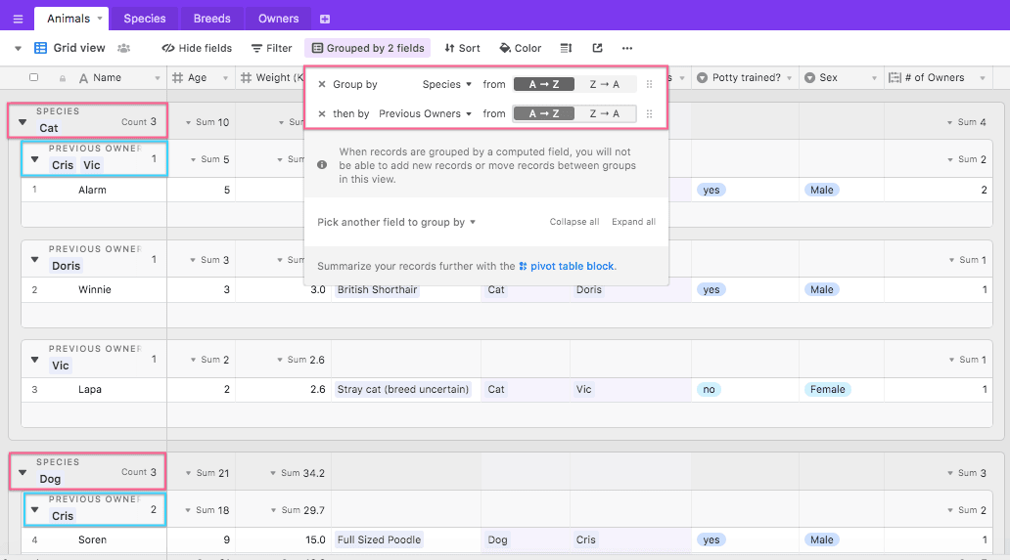Set Previous Owners order to Z → A
The width and height of the screenshot is (1010, 560).
click(x=605, y=114)
